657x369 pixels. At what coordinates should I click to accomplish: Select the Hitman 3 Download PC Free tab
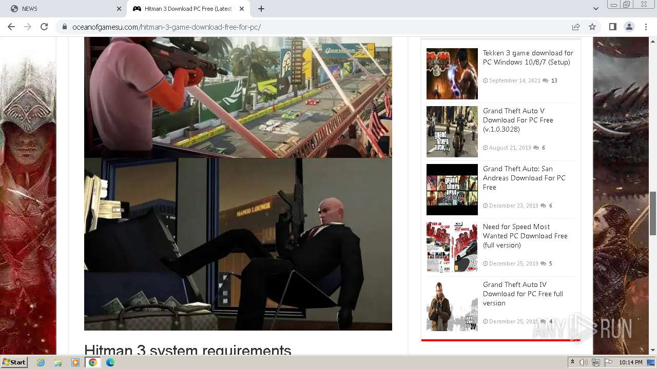point(188,9)
